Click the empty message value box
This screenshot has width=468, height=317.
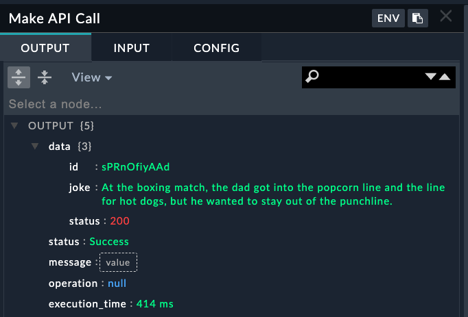coord(118,262)
